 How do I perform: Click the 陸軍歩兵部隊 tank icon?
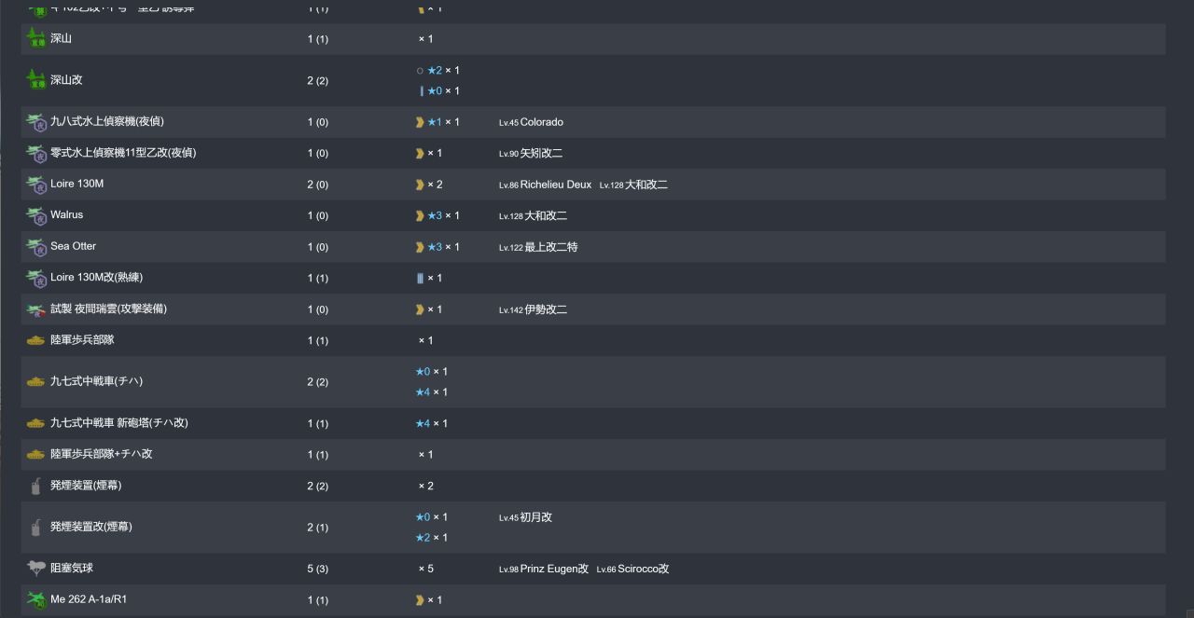35,340
